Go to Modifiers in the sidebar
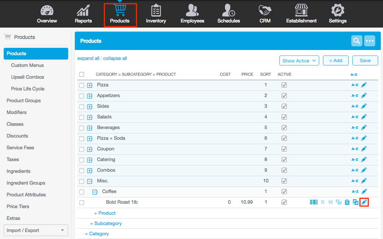Viewport: 383px width, 239px height. tap(17, 112)
